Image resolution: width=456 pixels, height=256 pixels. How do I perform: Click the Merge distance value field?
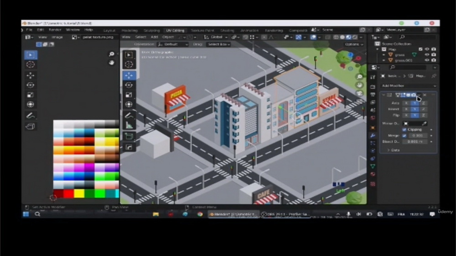(417, 136)
